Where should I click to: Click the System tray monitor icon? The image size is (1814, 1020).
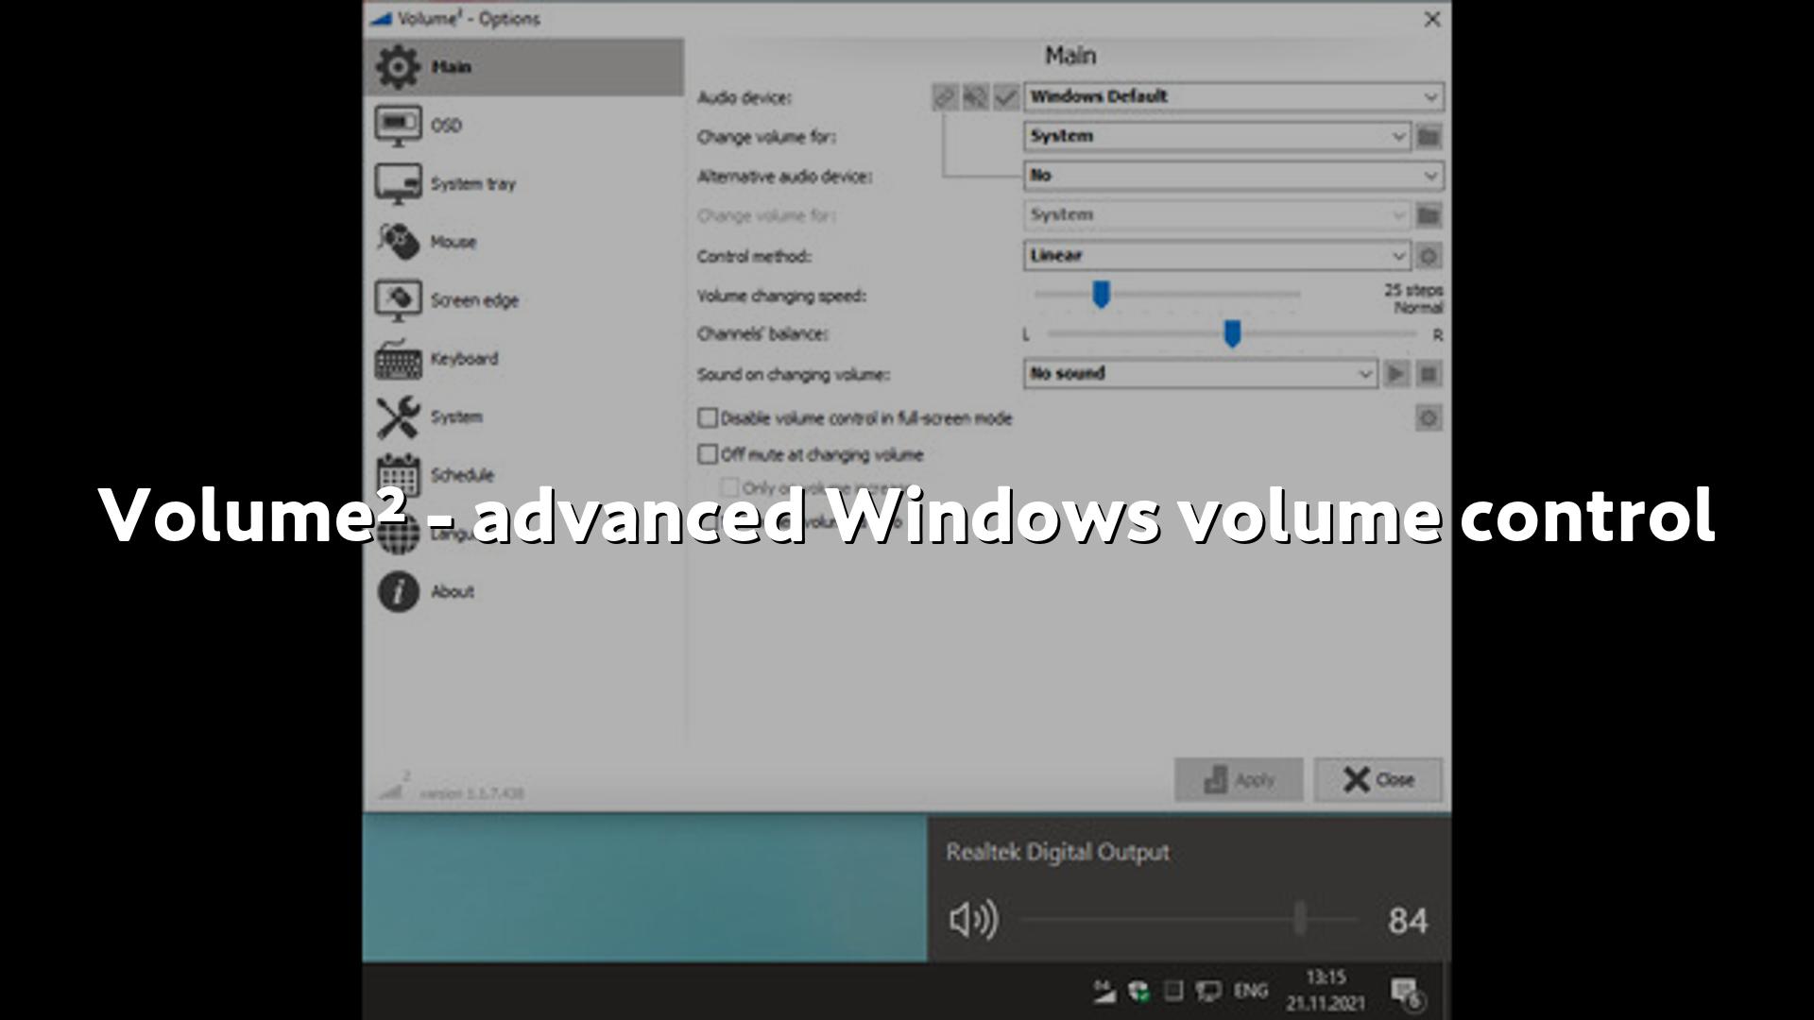pyautogui.click(x=398, y=184)
